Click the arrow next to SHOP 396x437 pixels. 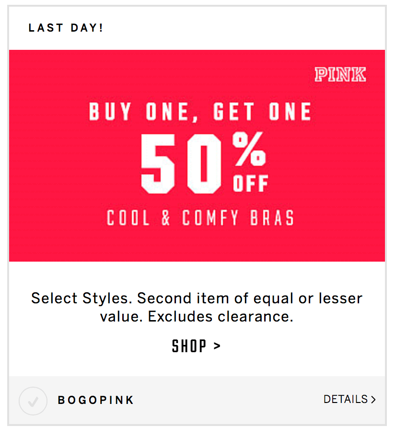click(x=217, y=346)
